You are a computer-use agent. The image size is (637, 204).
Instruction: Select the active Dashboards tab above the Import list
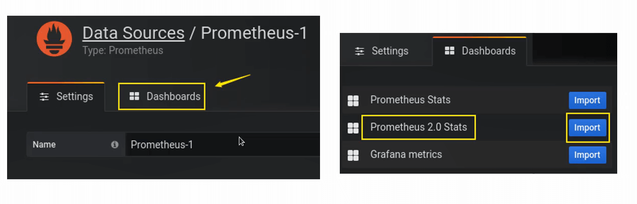pos(480,51)
